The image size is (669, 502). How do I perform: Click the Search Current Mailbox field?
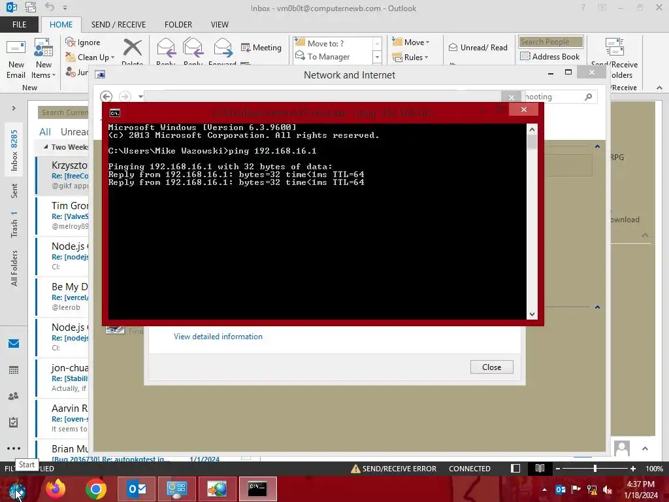(x=63, y=112)
